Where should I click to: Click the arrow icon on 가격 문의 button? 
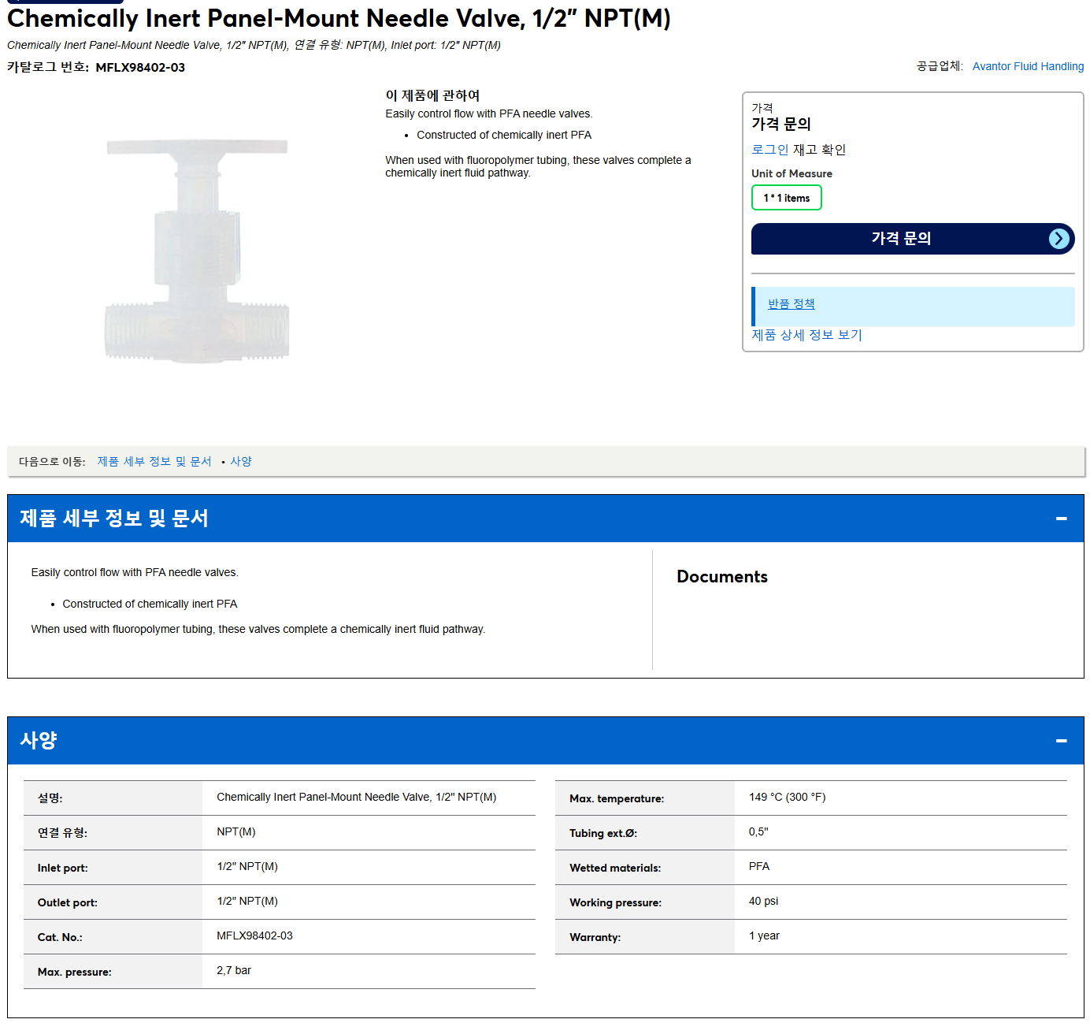[x=1059, y=239]
